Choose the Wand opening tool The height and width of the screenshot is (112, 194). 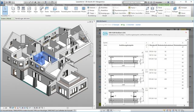click(159, 8)
